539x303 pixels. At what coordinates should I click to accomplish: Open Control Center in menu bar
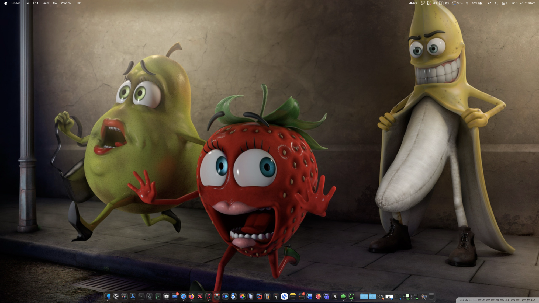(x=504, y=3)
